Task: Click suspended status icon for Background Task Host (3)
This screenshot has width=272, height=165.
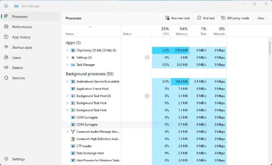Action: 147,96
